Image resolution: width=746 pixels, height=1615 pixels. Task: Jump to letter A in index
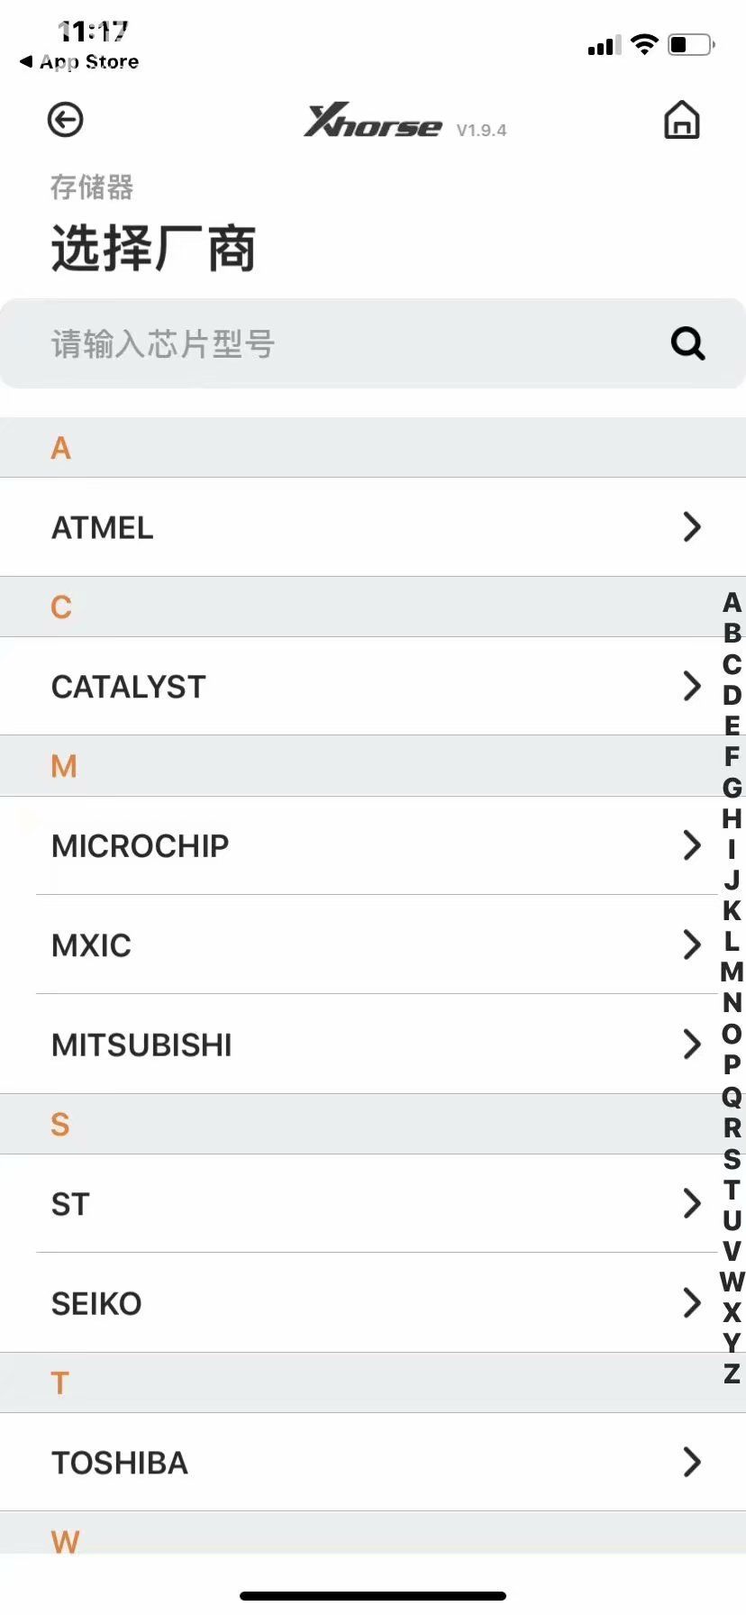point(732,602)
